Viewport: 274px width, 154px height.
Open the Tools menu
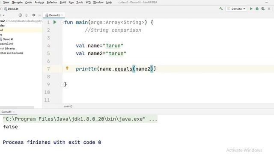pyautogui.click(x=80, y=2)
